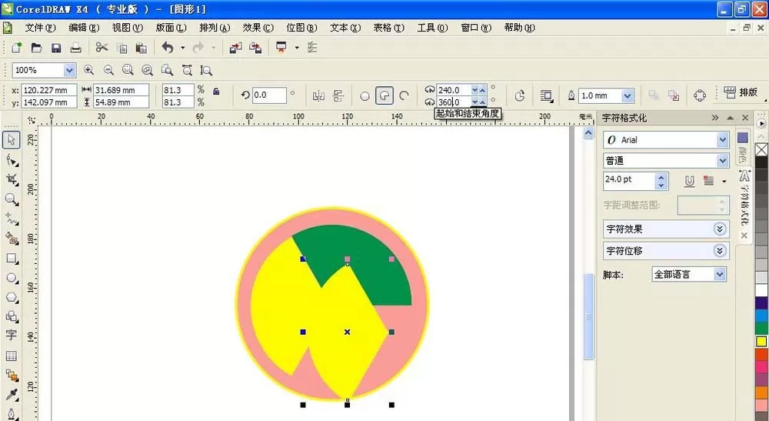Select the Basic shapes tool
This screenshot has width=769, height=421.
pyautogui.click(x=12, y=316)
